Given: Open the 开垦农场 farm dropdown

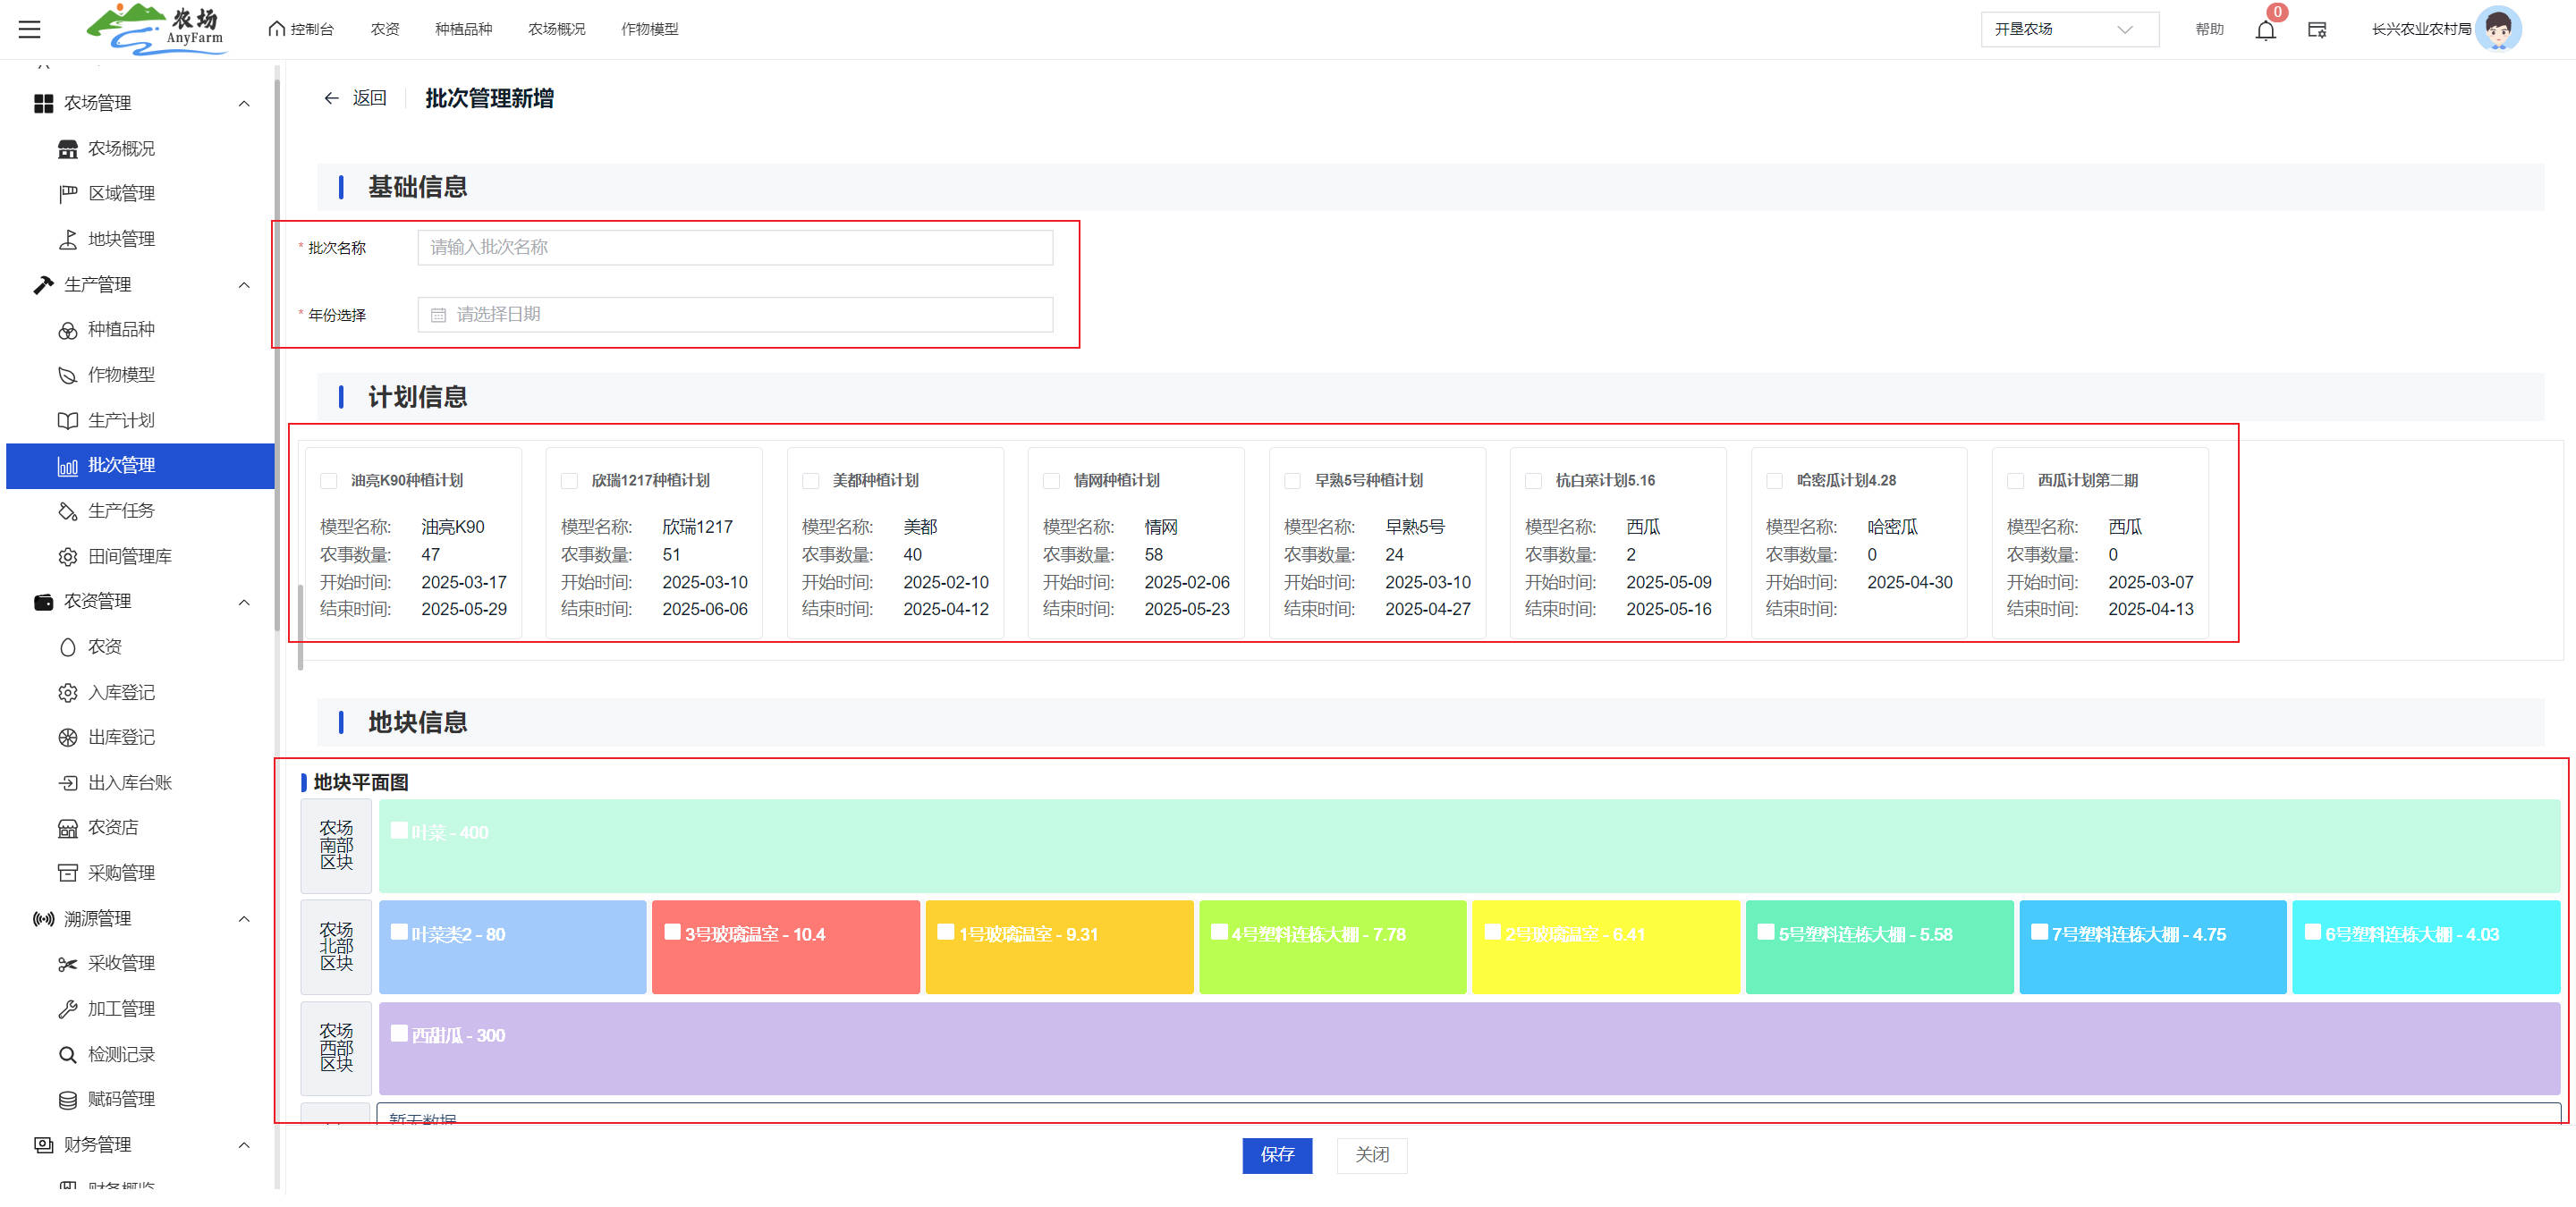Looking at the screenshot, I should (x=2068, y=29).
